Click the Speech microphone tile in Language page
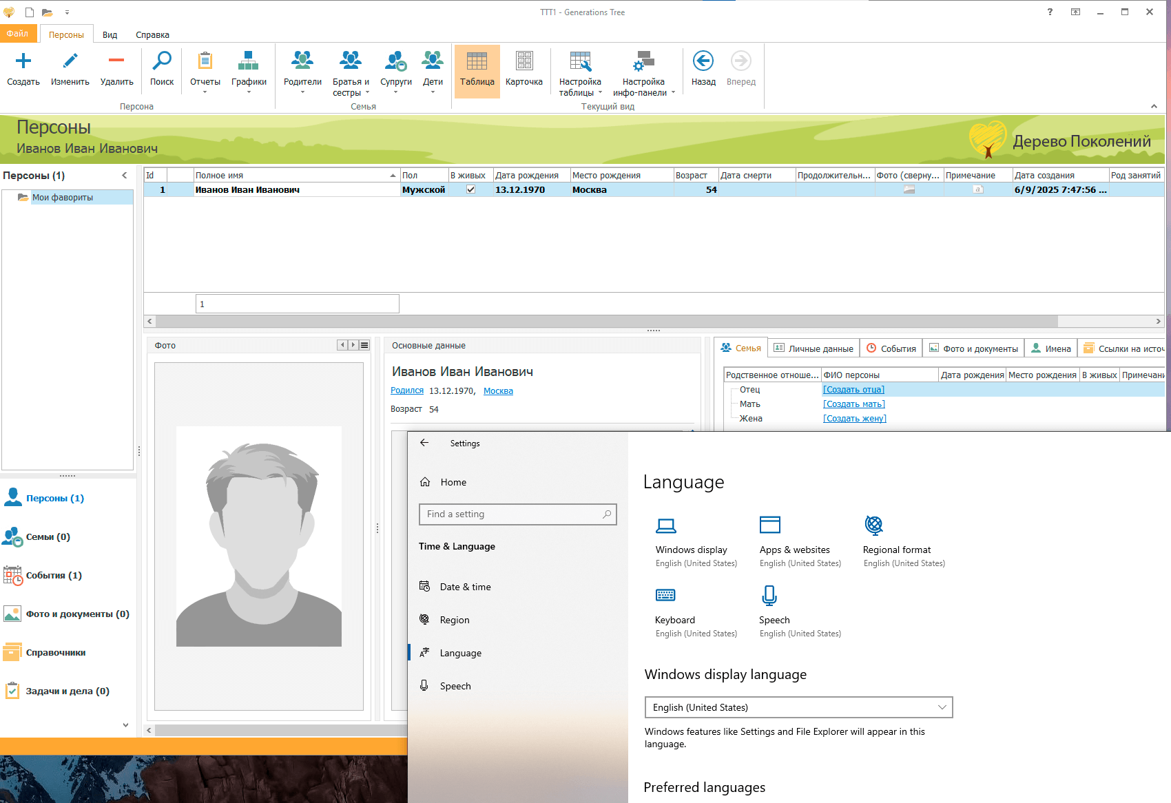Screen dimensions: 1171x803 click(x=769, y=595)
